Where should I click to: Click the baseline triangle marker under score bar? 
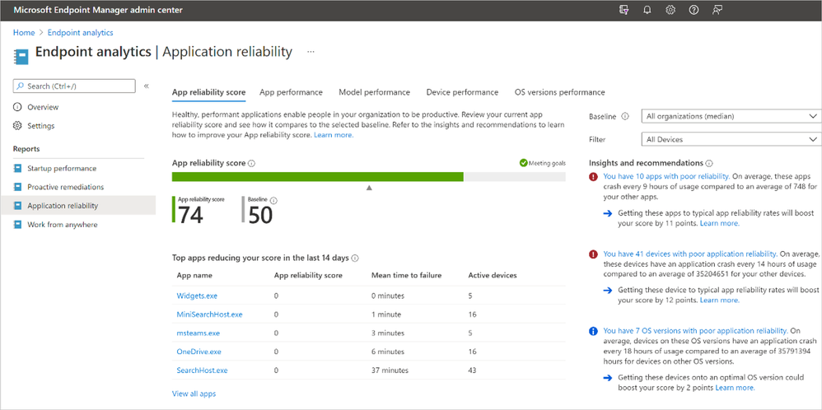369,187
